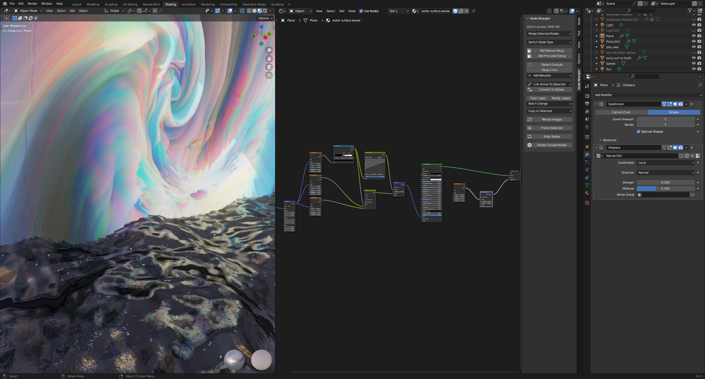Open the Object Mode dropdown
The image size is (705, 379).
(28, 11)
